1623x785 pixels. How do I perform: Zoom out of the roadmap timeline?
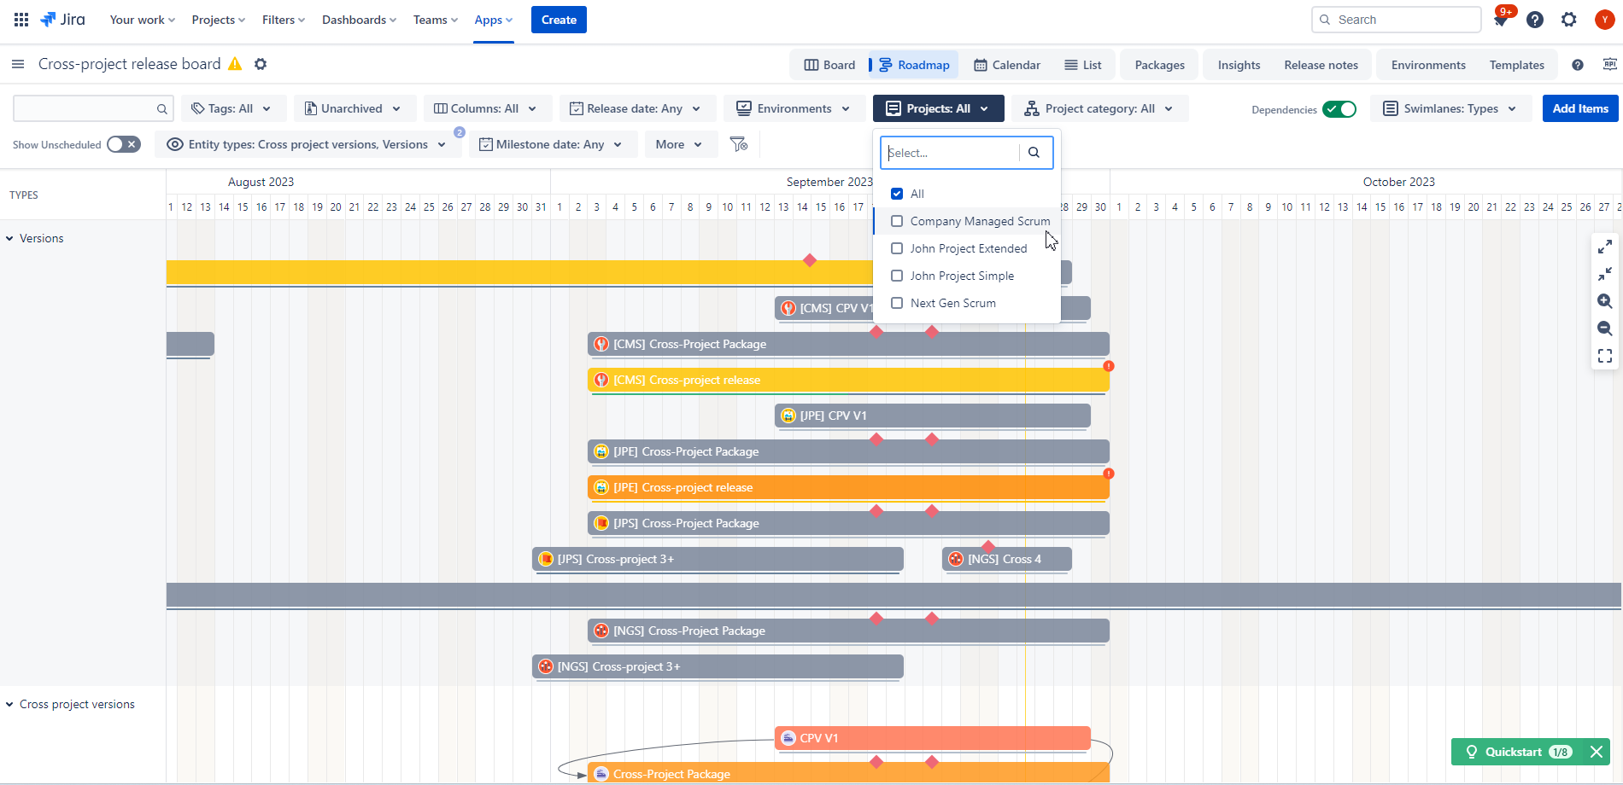tap(1605, 329)
